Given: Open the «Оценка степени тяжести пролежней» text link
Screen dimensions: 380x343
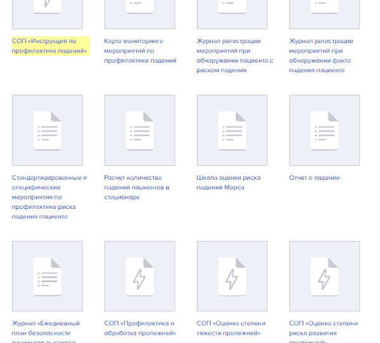Looking at the screenshot, I should 231,328.
